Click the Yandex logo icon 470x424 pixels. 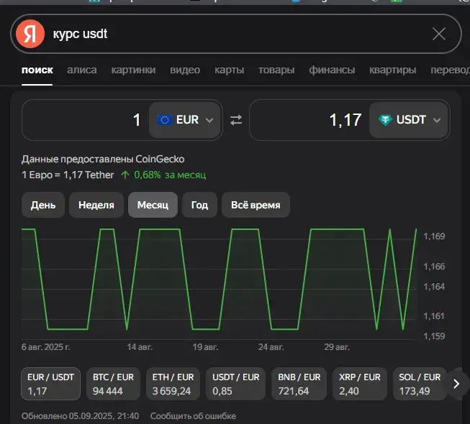point(30,34)
